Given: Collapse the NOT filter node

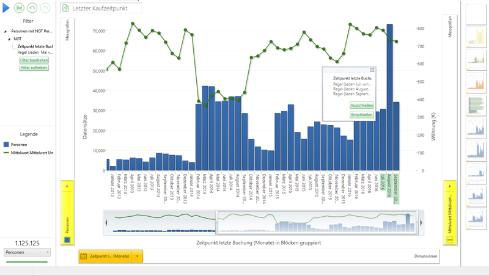Looking at the screenshot, I should 9,38.
